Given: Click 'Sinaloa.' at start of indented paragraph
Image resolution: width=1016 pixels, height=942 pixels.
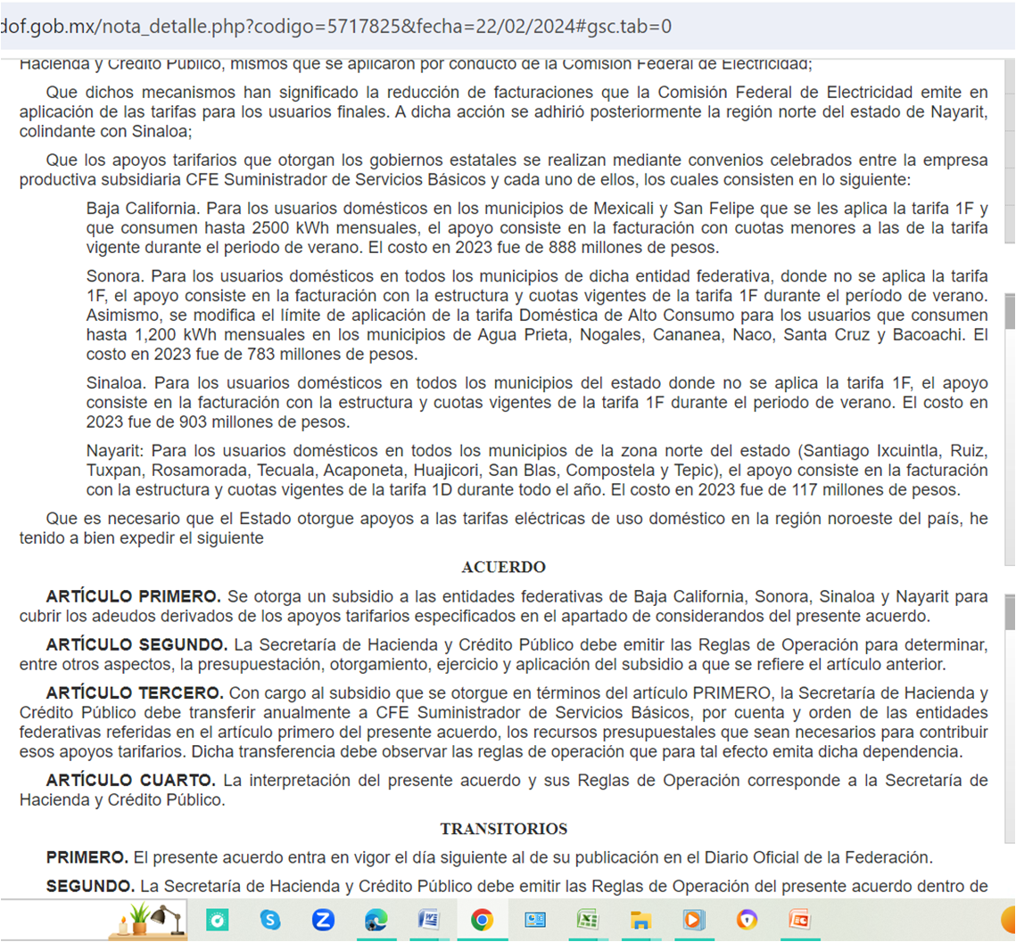Looking at the screenshot, I should pos(118,383).
